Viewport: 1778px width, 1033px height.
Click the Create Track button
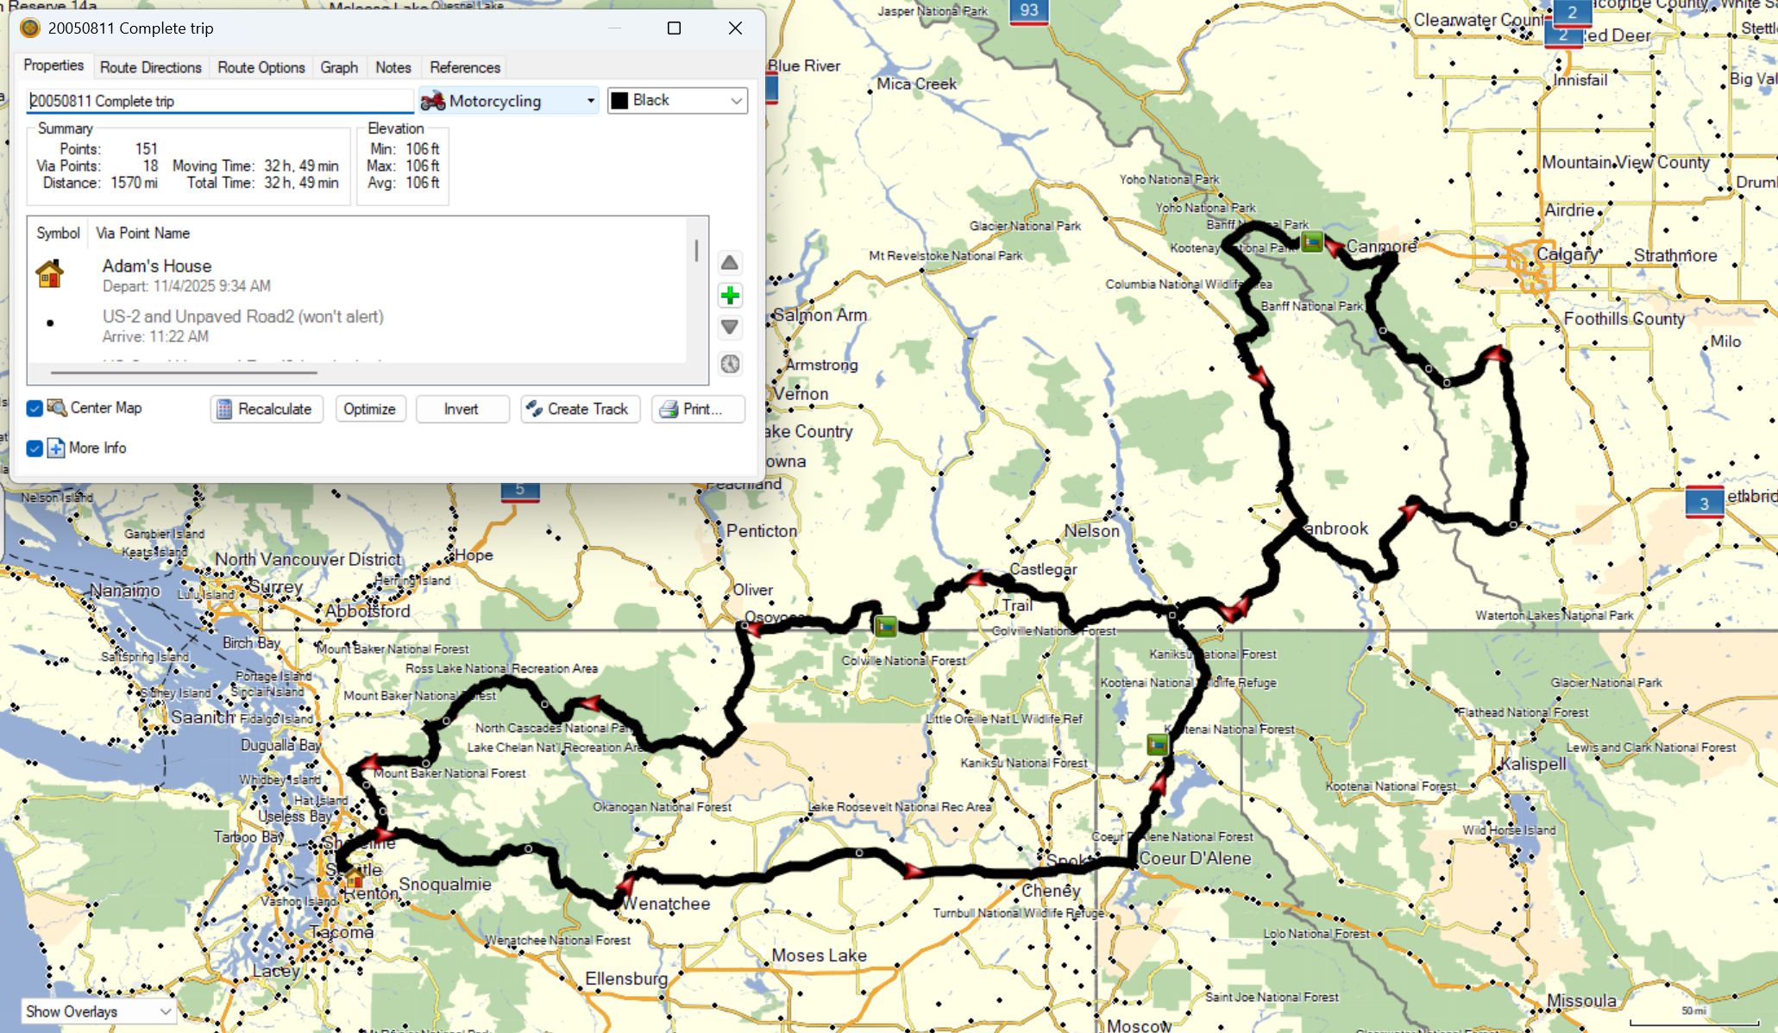point(580,409)
